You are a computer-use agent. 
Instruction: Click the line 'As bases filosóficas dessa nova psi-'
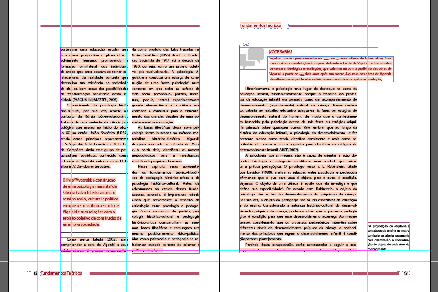click(x=168, y=127)
